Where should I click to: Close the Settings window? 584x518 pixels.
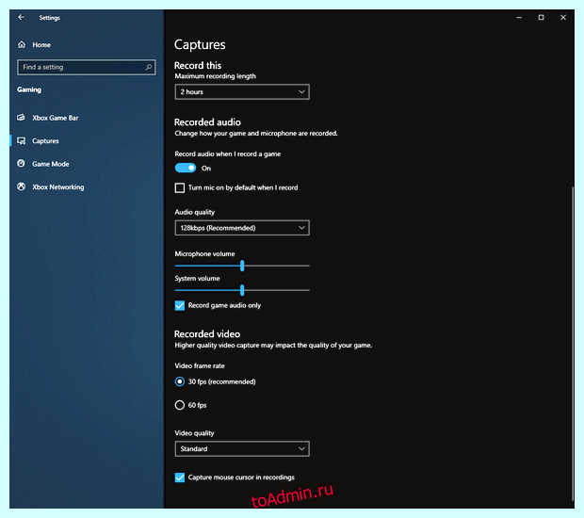(563, 17)
